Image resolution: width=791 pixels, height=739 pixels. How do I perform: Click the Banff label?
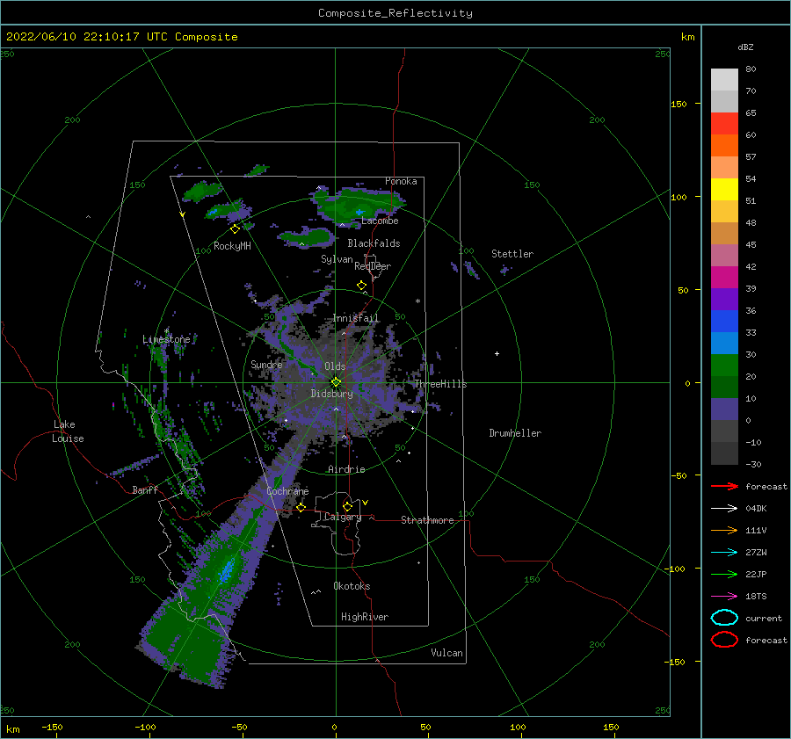point(145,489)
